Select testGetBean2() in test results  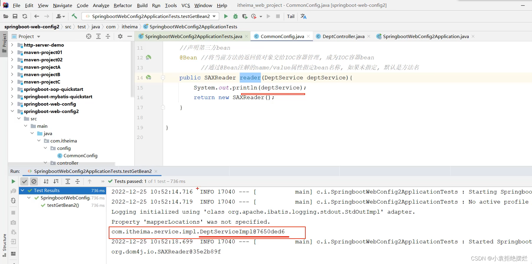coord(63,205)
